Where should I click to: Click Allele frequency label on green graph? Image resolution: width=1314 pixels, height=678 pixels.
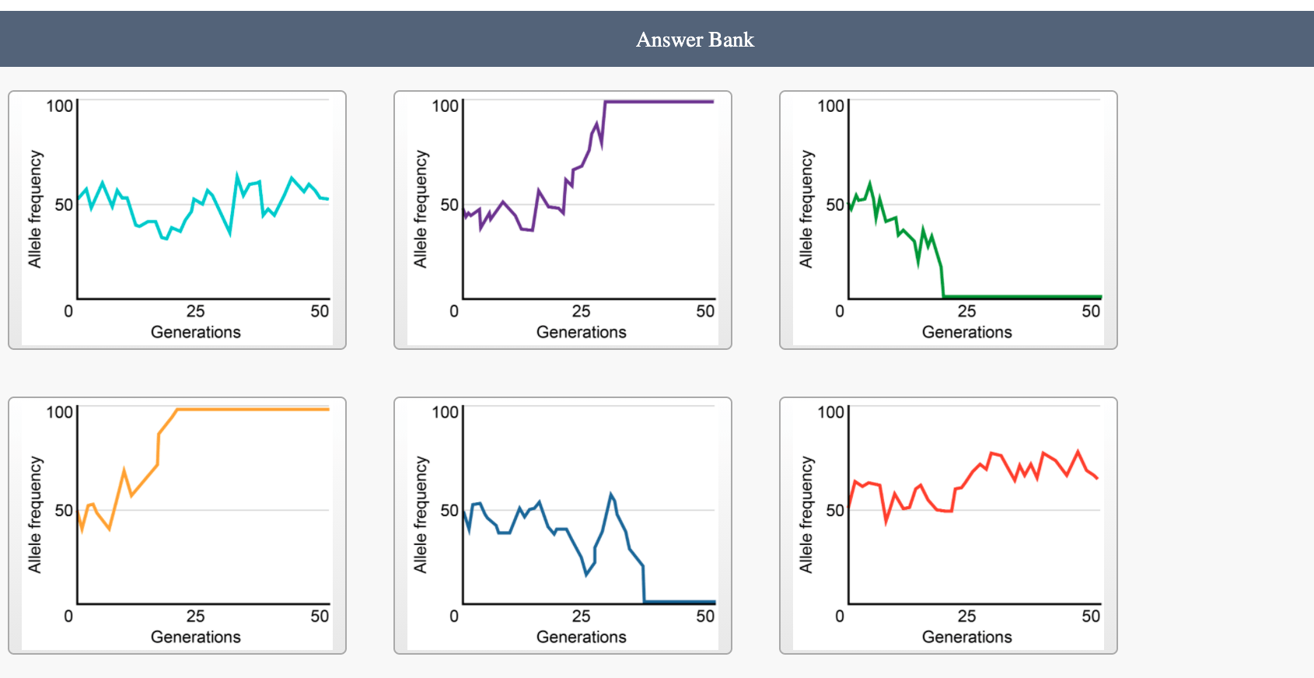(806, 209)
